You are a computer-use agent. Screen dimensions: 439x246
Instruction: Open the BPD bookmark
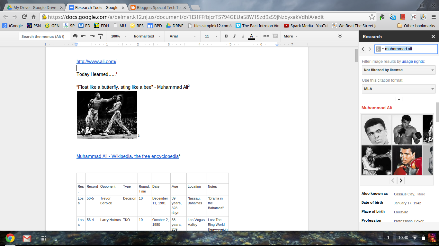click(155, 26)
